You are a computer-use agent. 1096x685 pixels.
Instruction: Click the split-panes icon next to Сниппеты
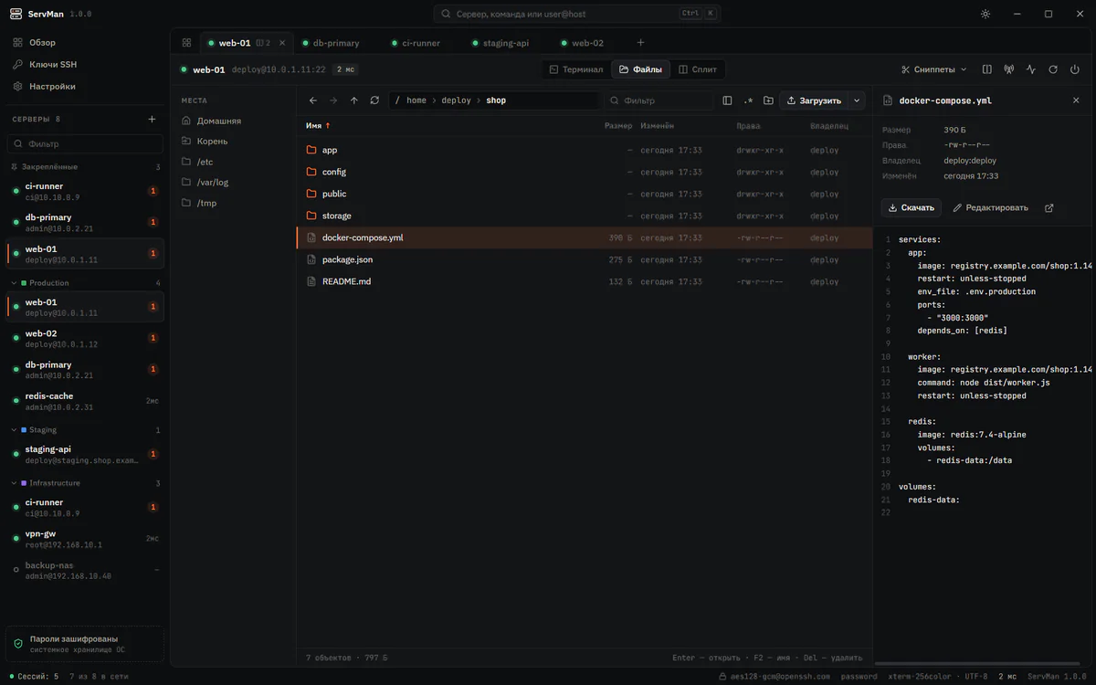(987, 69)
